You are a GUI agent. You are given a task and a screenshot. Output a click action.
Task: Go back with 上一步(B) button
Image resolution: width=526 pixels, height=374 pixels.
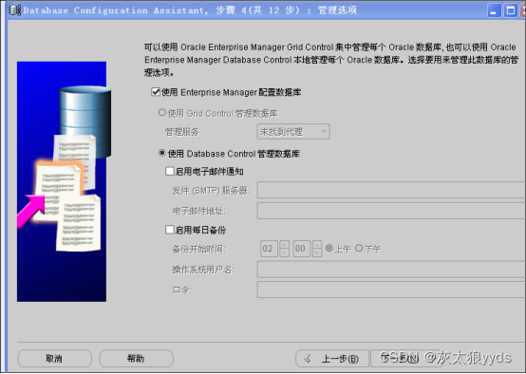332,359
